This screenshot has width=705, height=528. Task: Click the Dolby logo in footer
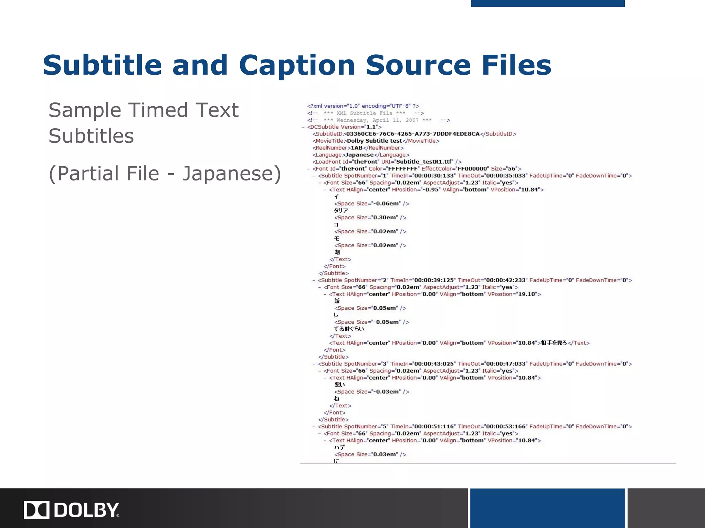[72, 510]
